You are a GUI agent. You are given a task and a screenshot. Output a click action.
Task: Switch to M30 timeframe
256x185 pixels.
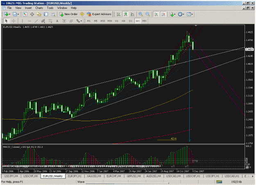pyautogui.click(x=110, y=21)
